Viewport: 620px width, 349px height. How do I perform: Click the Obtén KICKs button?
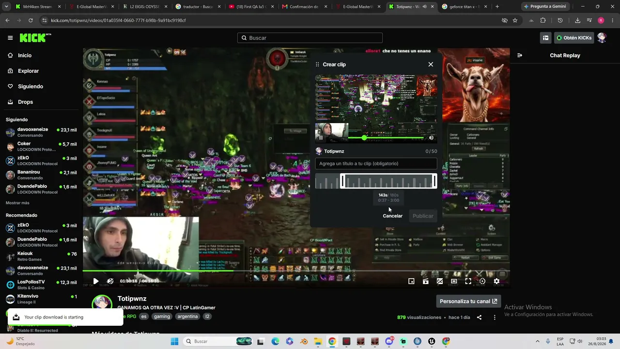point(574,38)
